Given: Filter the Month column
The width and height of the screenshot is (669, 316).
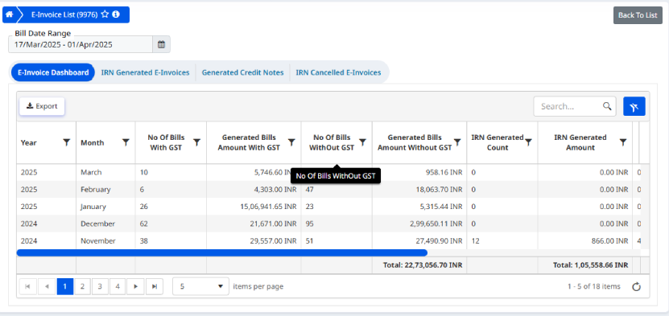Looking at the screenshot, I should pos(126,142).
